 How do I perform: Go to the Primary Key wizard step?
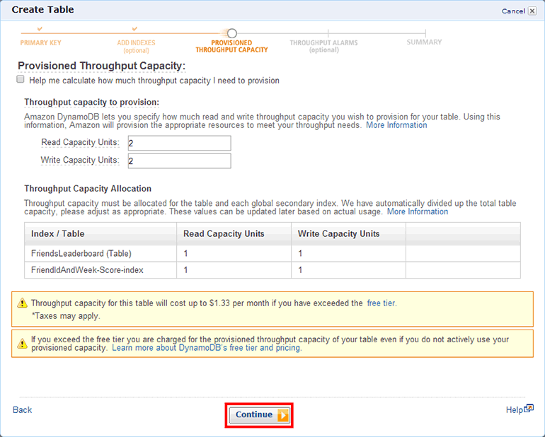click(x=40, y=42)
